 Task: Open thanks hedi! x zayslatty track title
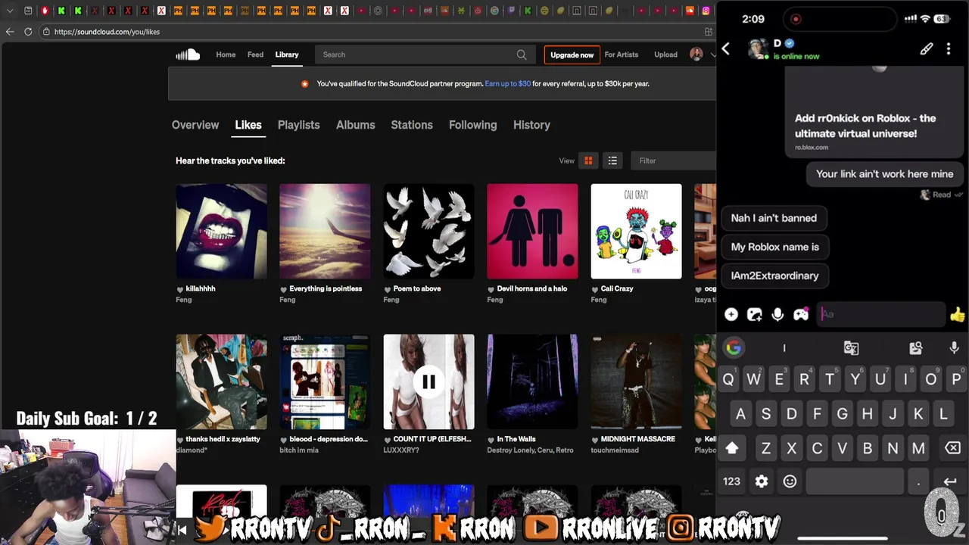click(x=223, y=439)
